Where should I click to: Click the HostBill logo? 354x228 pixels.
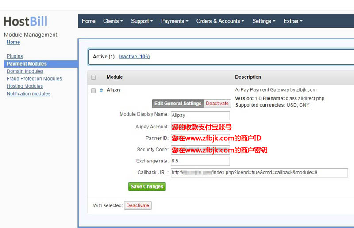(x=26, y=21)
